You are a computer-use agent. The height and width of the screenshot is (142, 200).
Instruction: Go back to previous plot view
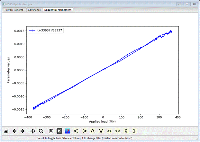point(14,131)
